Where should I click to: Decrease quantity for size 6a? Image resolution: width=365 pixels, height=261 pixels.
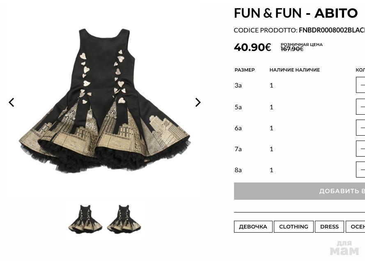click(360, 128)
